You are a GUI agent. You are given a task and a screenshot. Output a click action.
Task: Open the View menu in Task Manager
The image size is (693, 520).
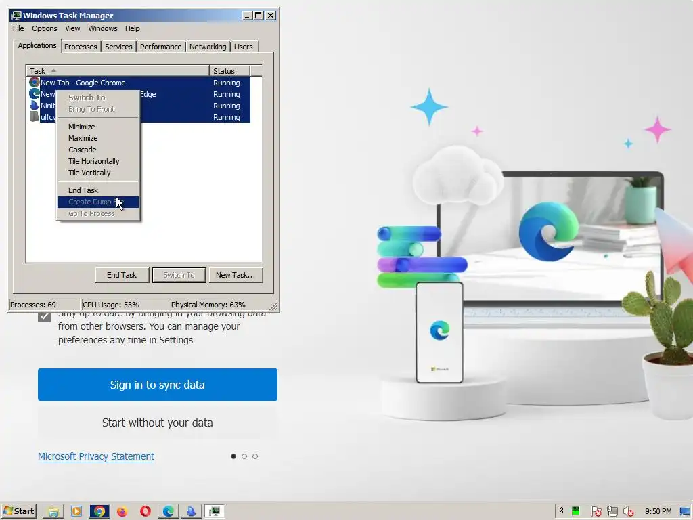[72, 28]
